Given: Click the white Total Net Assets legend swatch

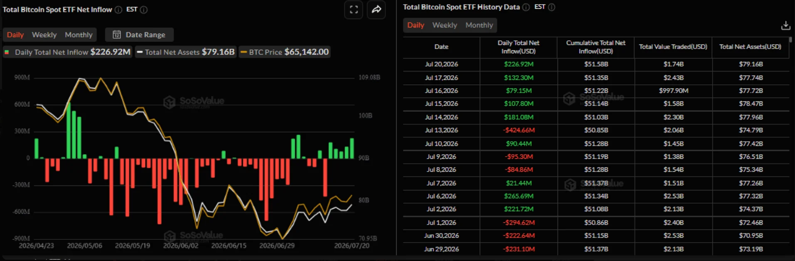Looking at the screenshot, I should [140, 52].
